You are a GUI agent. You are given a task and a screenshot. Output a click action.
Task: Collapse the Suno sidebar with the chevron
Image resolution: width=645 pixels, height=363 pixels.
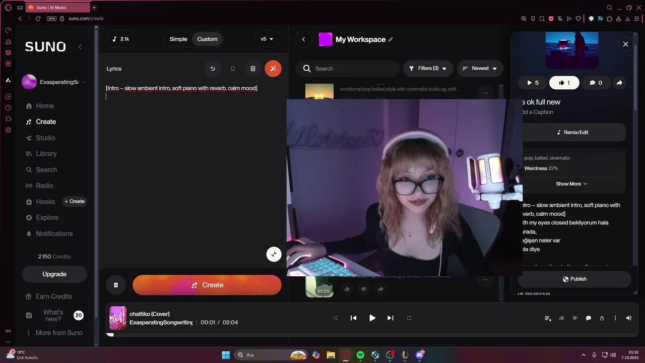(x=80, y=47)
